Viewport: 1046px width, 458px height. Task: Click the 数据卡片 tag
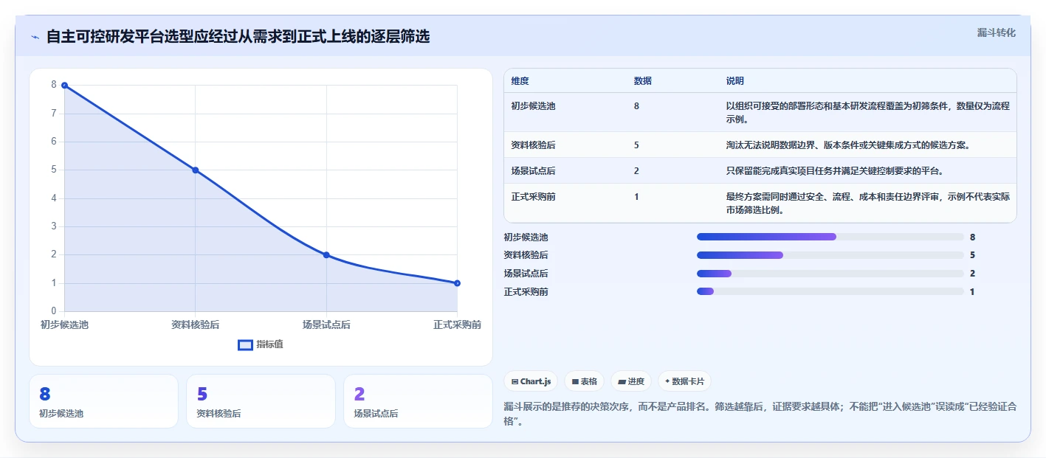(x=684, y=381)
